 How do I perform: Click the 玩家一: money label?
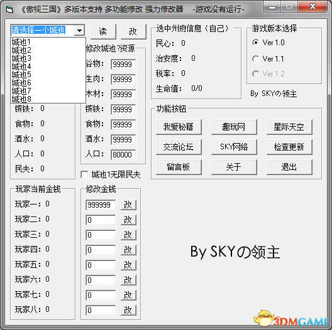[x=28, y=204]
